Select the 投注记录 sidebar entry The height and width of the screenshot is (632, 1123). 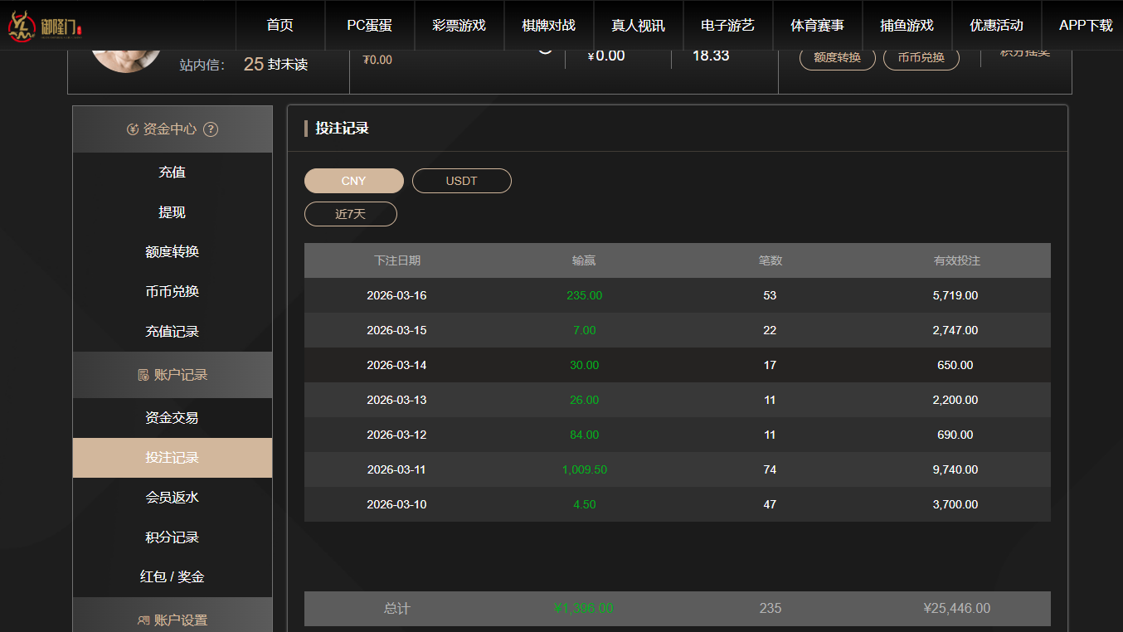(x=172, y=458)
